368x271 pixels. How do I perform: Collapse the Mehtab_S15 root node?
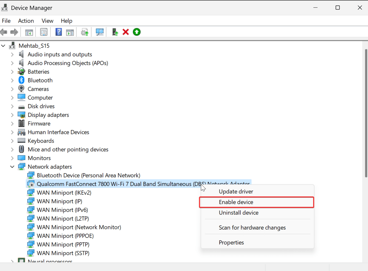point(3,46)
